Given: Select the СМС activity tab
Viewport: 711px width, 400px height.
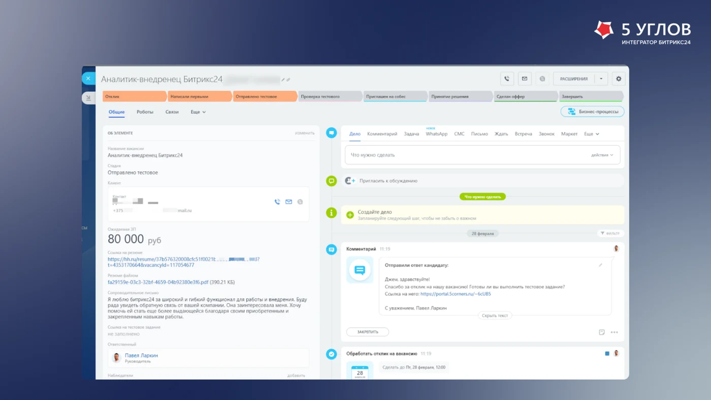Looking at the screenshot, I should pos(459,134).
